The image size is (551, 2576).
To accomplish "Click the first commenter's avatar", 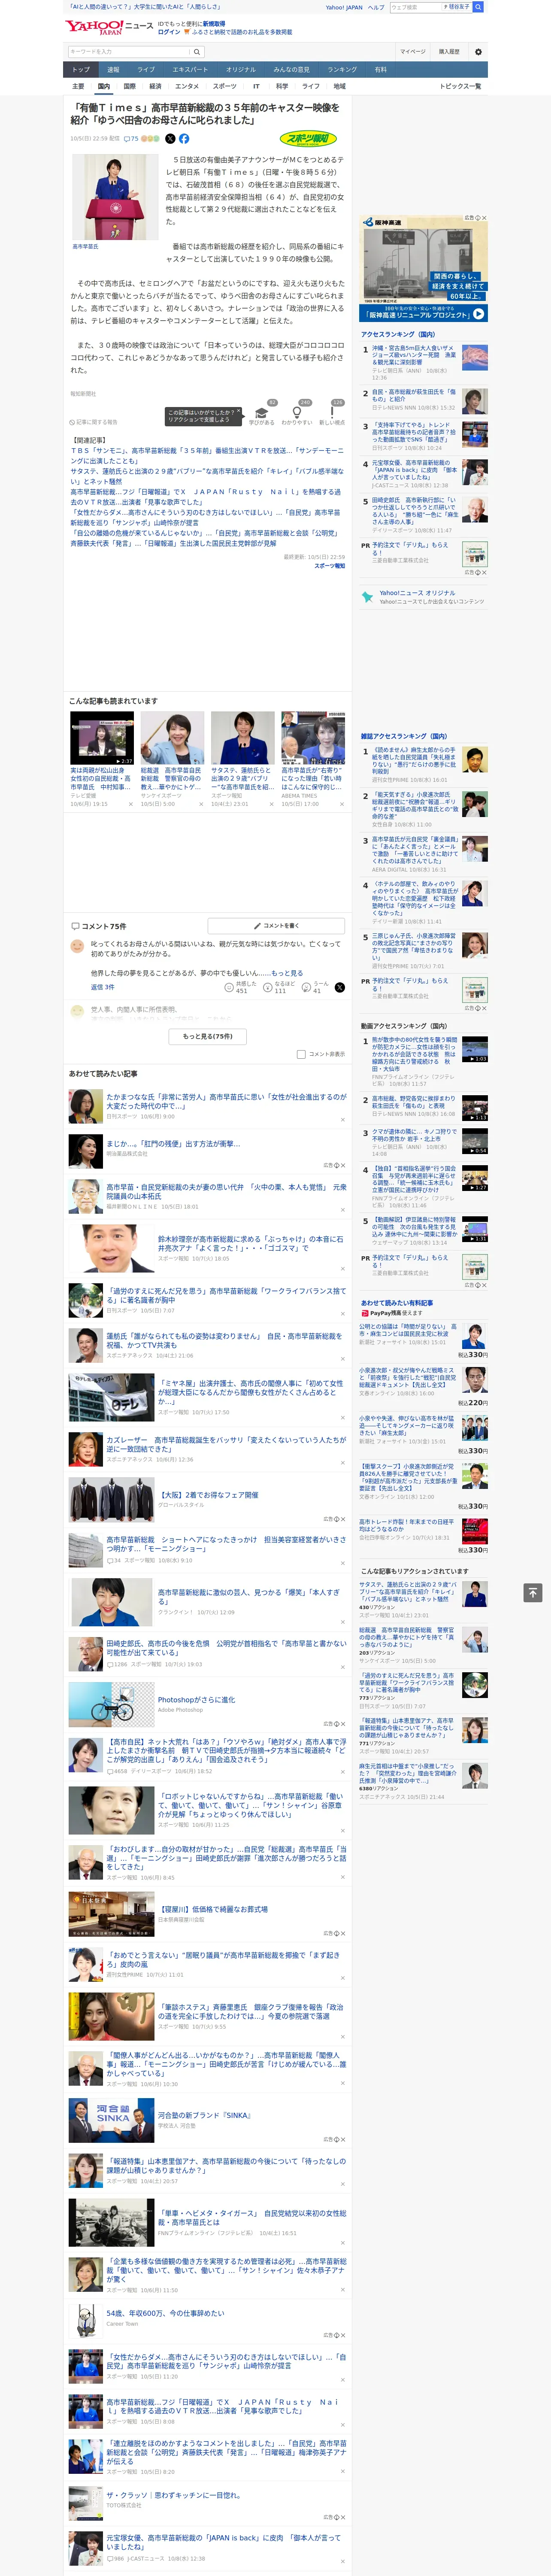I will [77, 945].
